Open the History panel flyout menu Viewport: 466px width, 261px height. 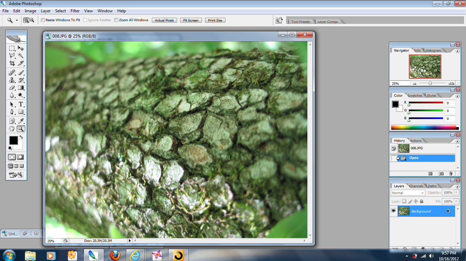pos(457,141)
